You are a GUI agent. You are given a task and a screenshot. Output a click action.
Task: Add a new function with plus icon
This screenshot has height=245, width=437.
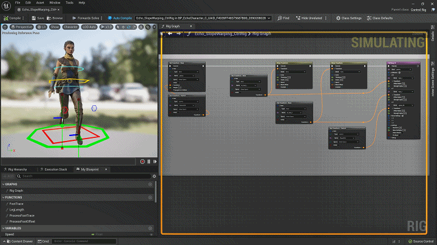(151, 197)
